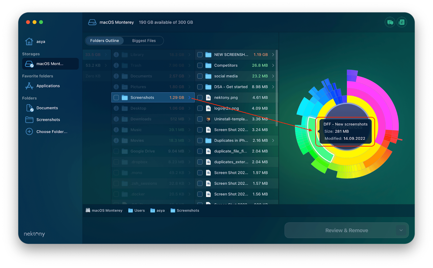433x268 pixels.
Task: Click the Choose Folder plus icon
Action: [29, 131]
